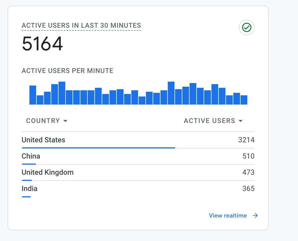Click the 3214 active users value

point(246,140)
